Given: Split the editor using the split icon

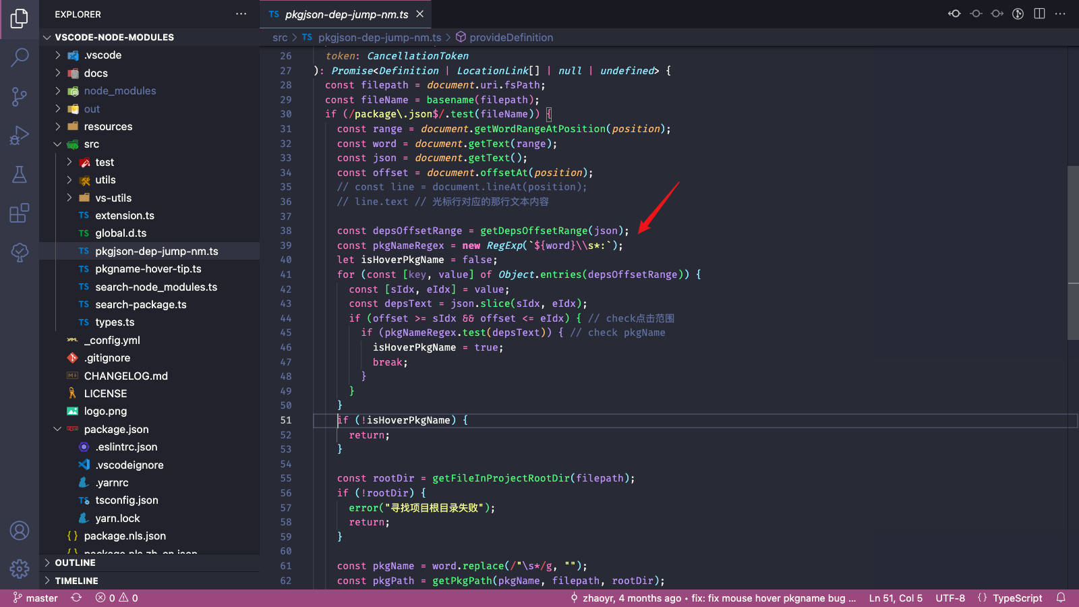Looking at the screenshot, I should [x=1039, y=13].
